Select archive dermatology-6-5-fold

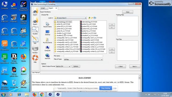point(88,22)
